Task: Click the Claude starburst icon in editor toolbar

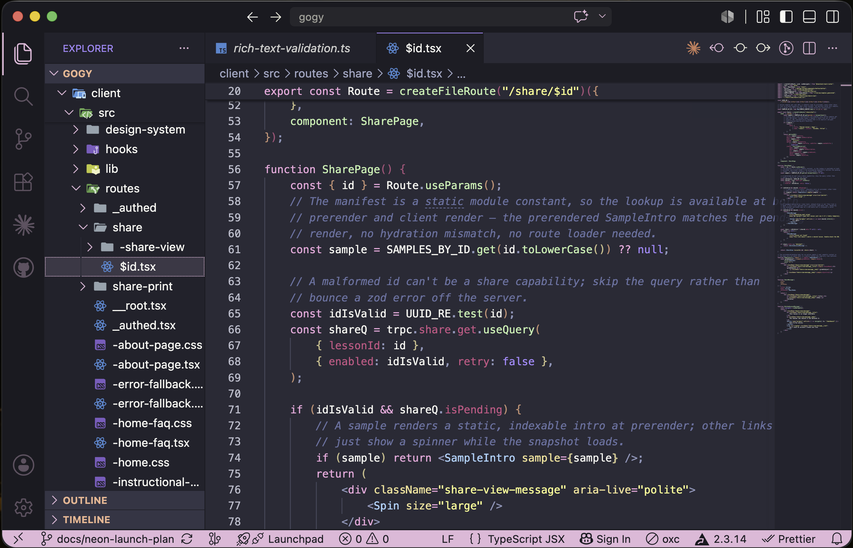Action: click(693, 48)
